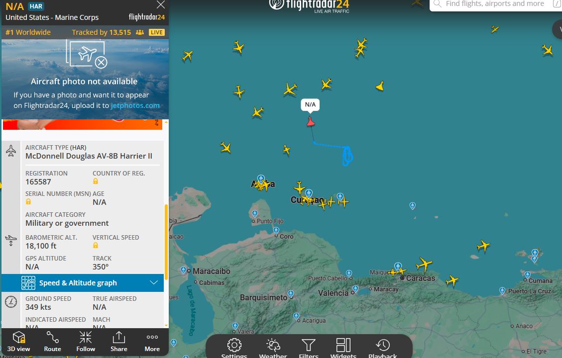Viewport: 562px width, 358px height.
Task: Toggle Follow for the tracked aircraft
Action: [x=86, y=342]
